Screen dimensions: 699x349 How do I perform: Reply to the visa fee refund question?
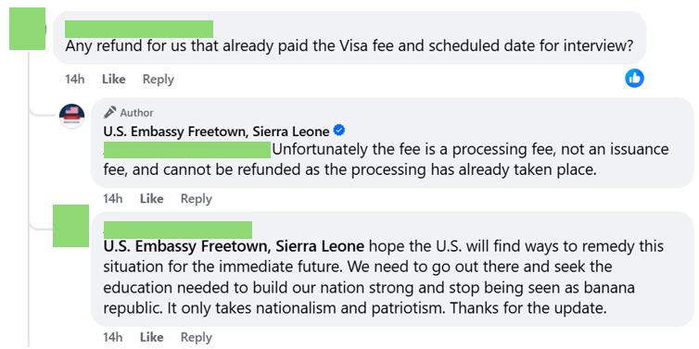coord(159,80)
